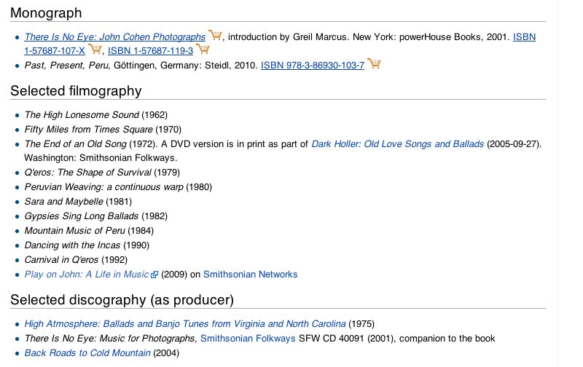Click the Monograph section heading
This screenshot has height=367, width=583.
point(46,12)
